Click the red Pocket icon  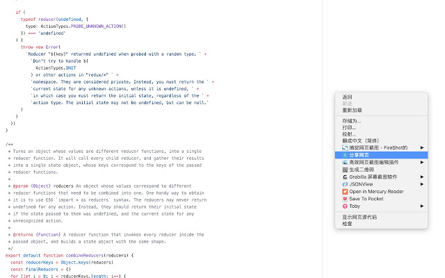click(345, 199)
